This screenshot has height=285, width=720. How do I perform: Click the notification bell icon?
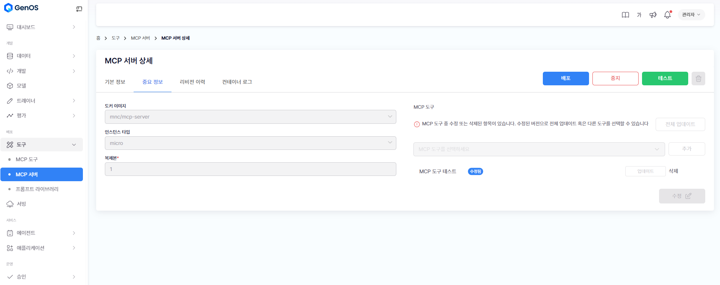click(x=667, y=15)
